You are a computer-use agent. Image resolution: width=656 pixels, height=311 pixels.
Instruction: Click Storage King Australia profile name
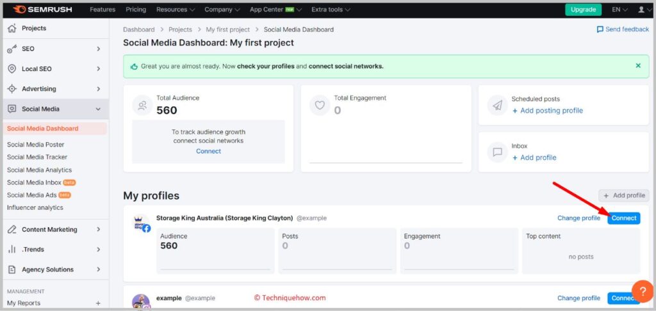pos(225,218)
